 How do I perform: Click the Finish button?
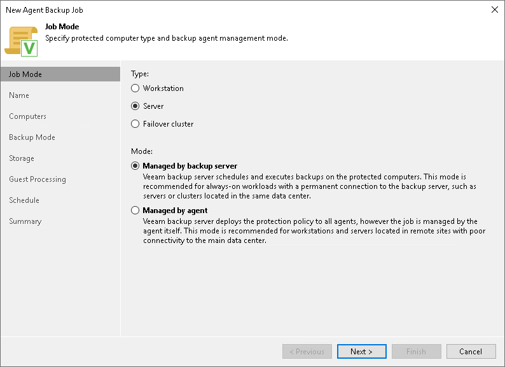tap(416, 352)
